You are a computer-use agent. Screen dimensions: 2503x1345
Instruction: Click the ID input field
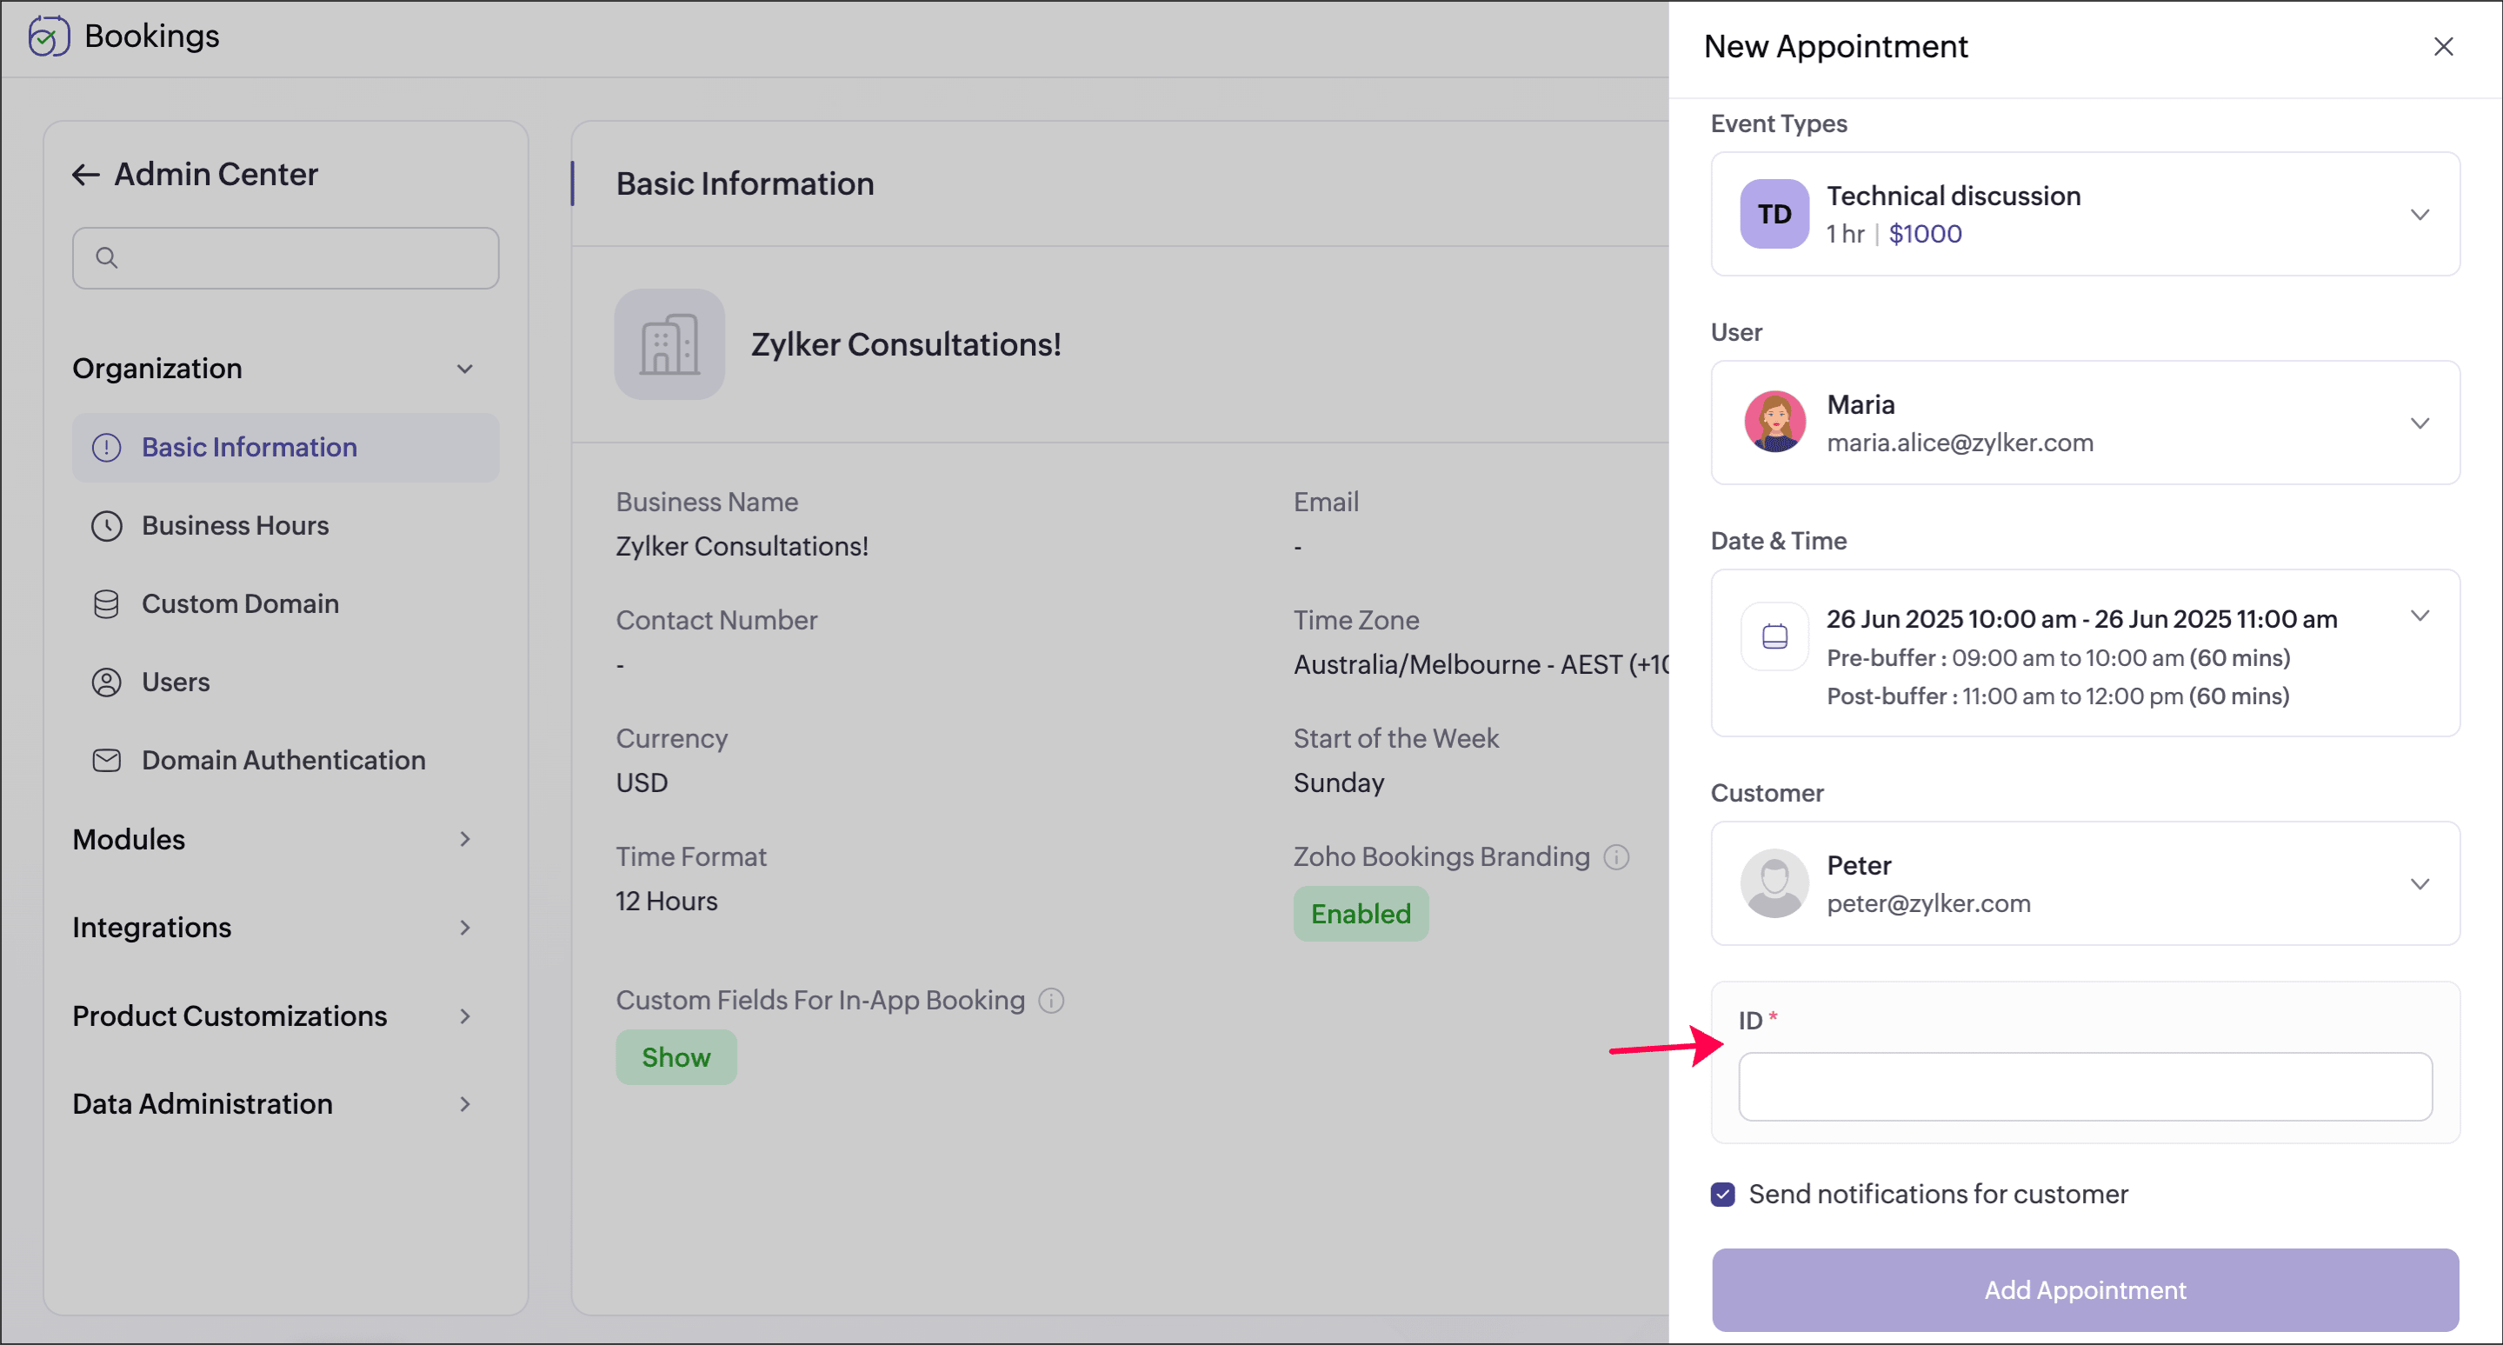pos(2084,1087)
